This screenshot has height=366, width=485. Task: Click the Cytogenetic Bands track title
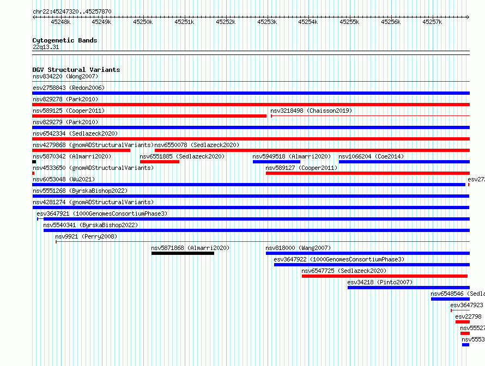pyautogui.click(x=65, y=40)
